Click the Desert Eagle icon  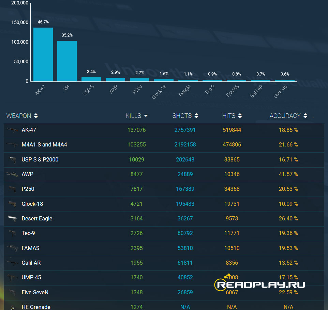13,219
